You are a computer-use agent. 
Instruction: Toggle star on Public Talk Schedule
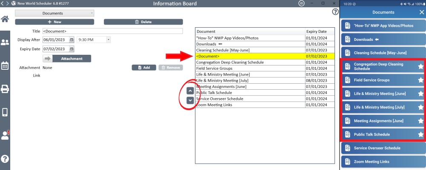tap(420, 134)
